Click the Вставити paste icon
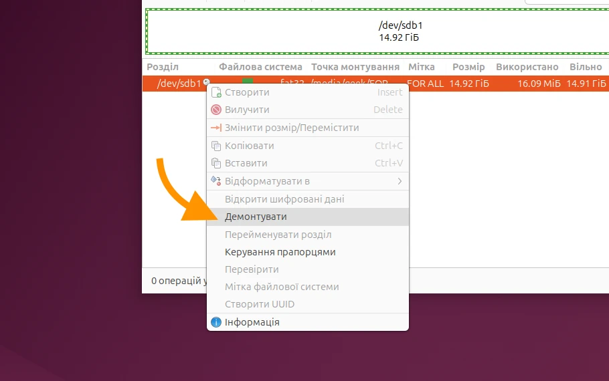609x381 pixels. [216, 163]
